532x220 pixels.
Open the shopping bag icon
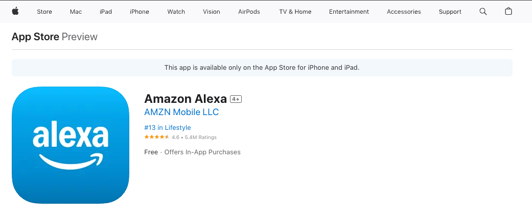[508, 11]
